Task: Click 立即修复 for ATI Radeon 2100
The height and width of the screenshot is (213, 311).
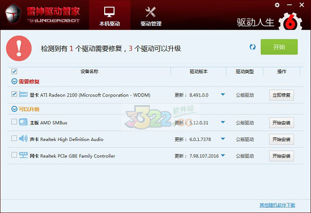Action: (281, 95)
